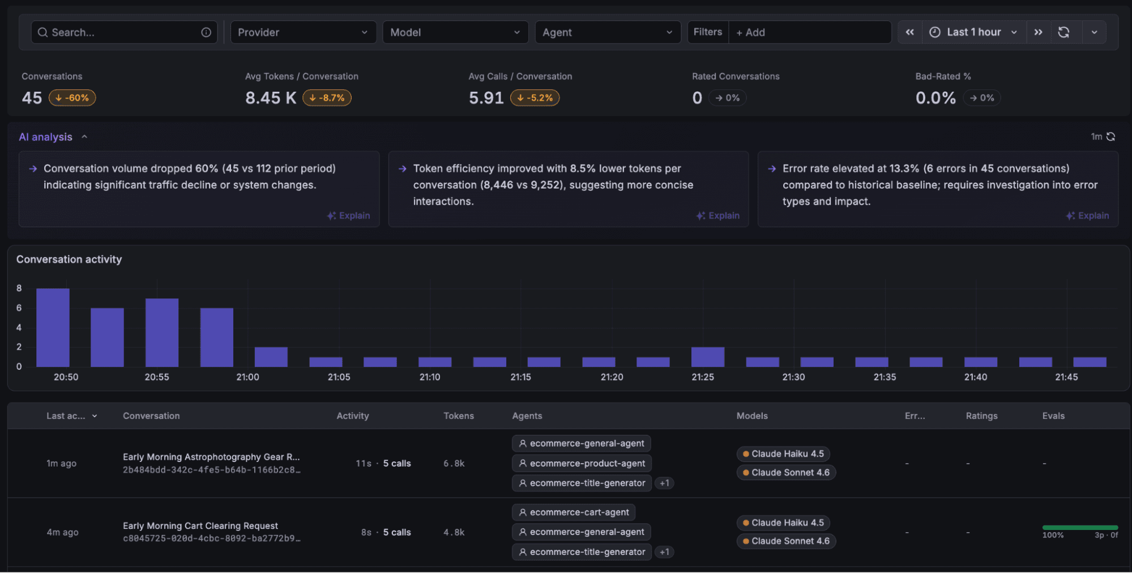The image size is (1132, 573).
Task: Click the Filters label
Action: [708, 32]
